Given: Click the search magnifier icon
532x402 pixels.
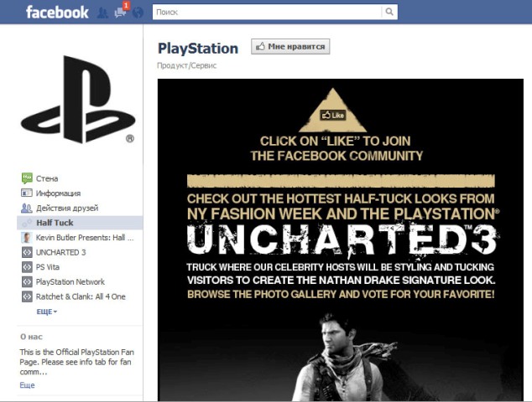Looking at the screenshot, I should pos(389,12).
